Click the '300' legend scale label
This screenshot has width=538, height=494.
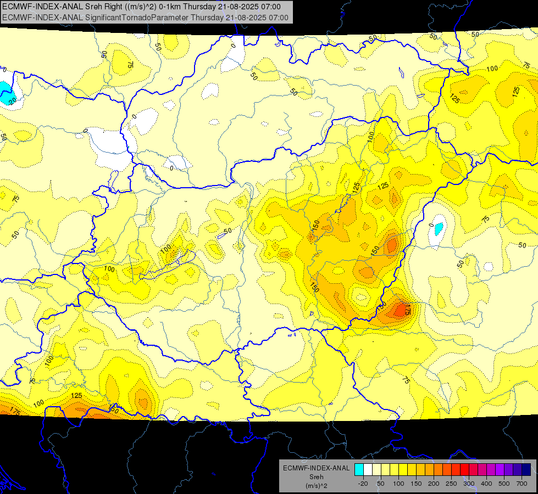(469, 484)
